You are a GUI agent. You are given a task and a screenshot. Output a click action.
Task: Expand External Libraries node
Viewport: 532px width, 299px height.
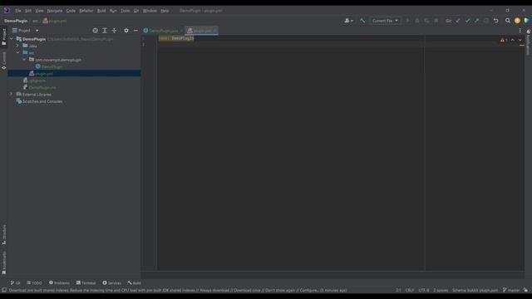(11, 94)
